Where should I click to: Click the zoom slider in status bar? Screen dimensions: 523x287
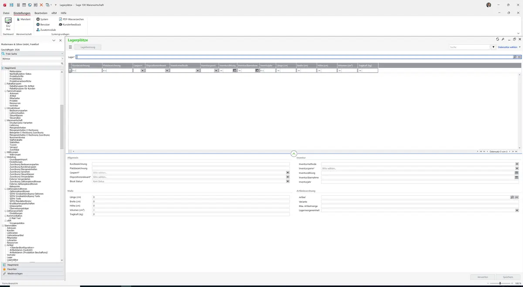[x=499, y=283]
